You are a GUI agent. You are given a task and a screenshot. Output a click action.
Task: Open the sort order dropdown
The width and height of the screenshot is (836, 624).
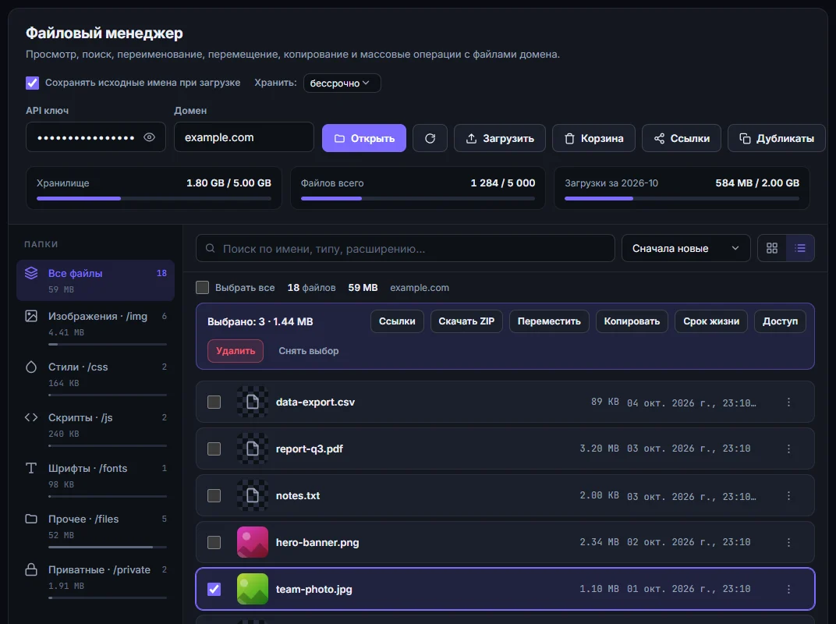[x=685, y=248]
